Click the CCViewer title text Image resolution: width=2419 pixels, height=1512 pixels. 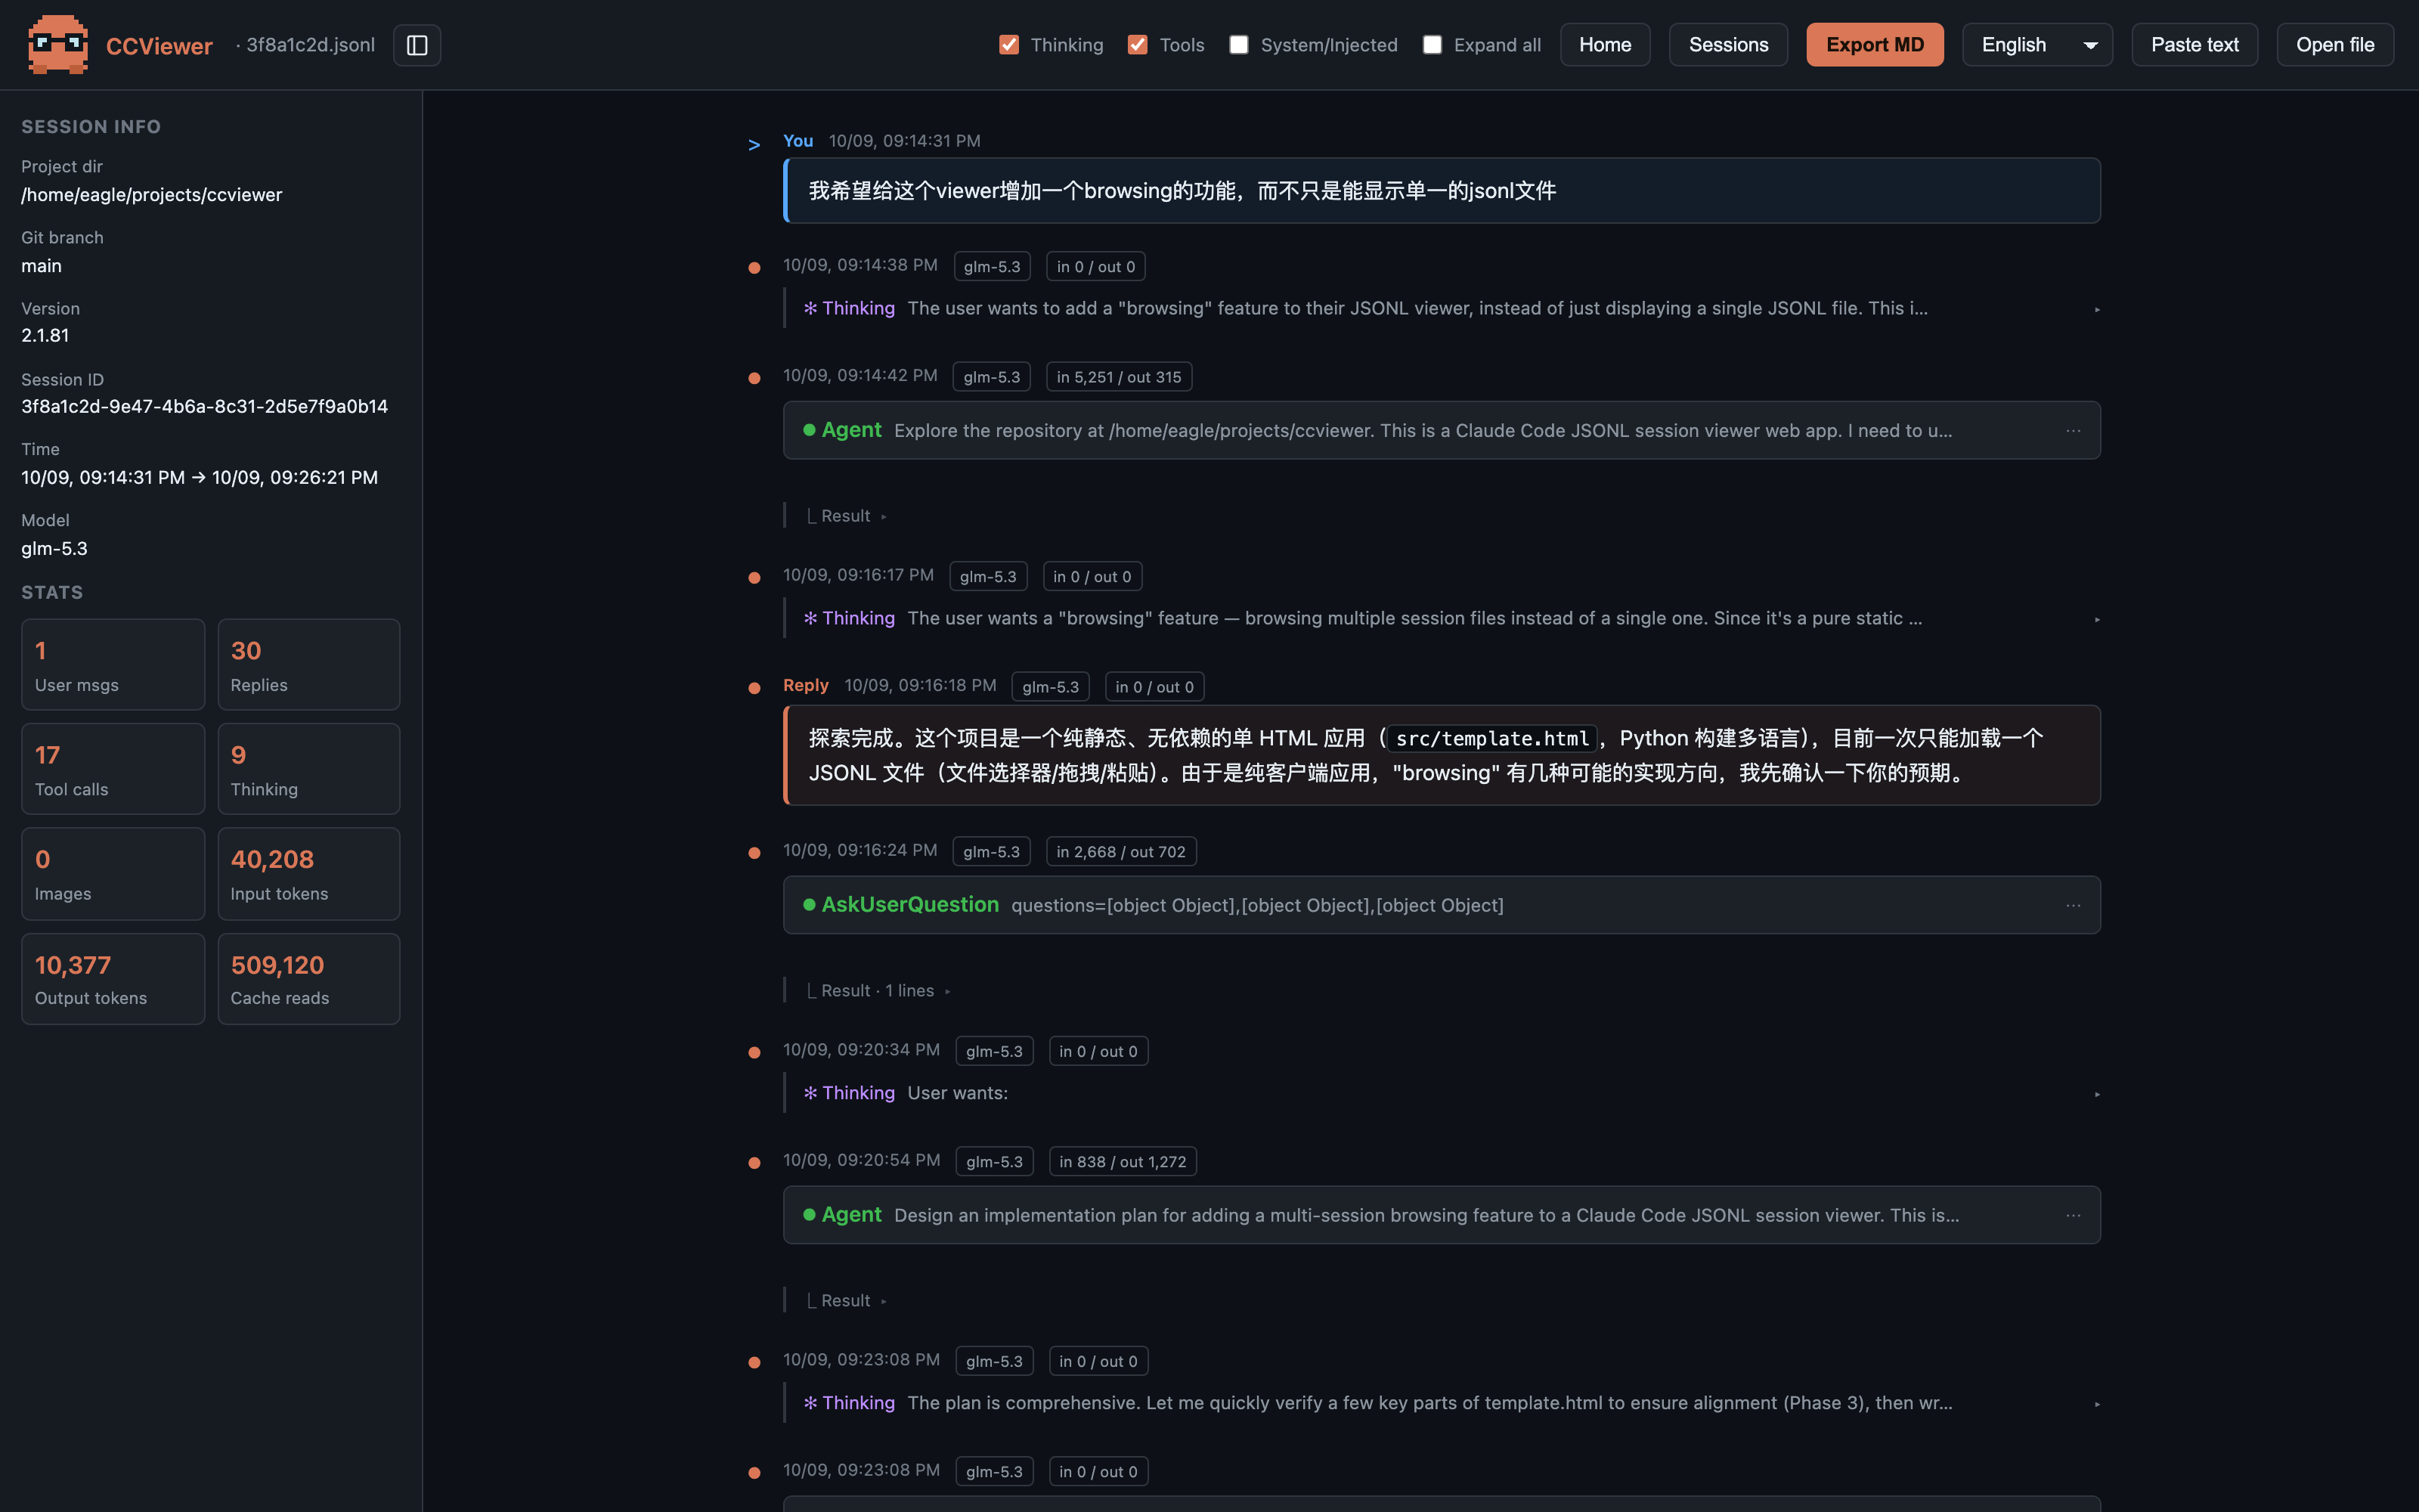coord(159,46)
